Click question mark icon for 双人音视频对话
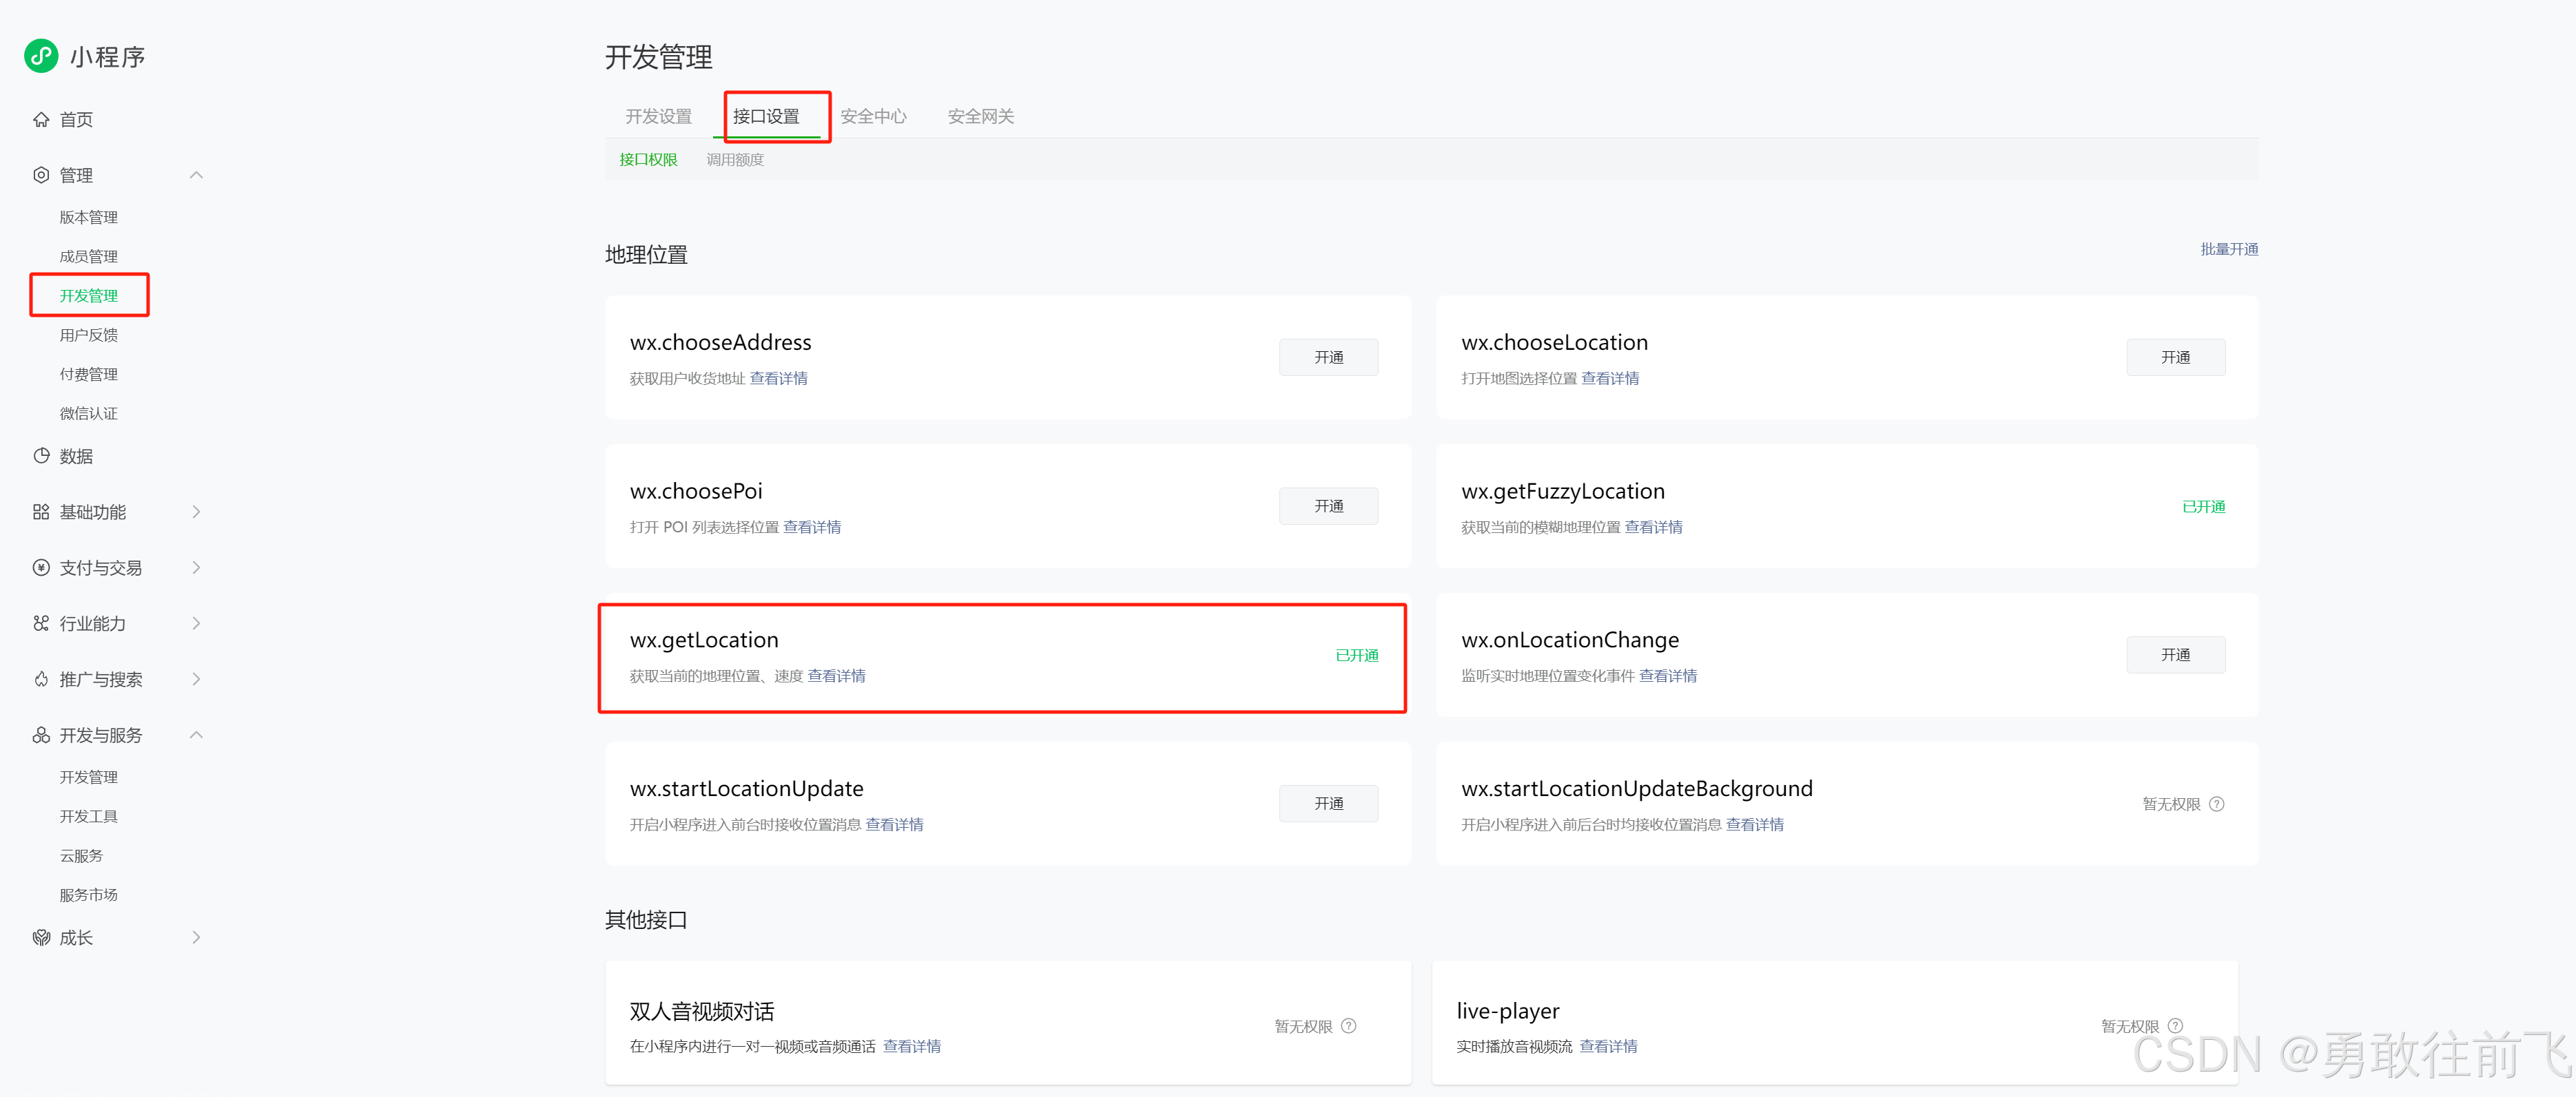Viewport: 2576px width, 1097px height. click(x=1348, y=1026)
